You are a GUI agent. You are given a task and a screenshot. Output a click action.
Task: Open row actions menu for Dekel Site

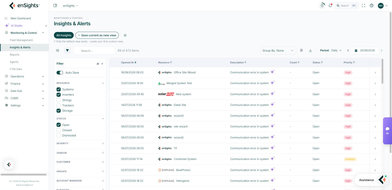pos(375,105)
